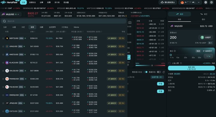
Task: Click the info icon next to the take-profit/stop-loss label
Action: click(x=181, y=63)
